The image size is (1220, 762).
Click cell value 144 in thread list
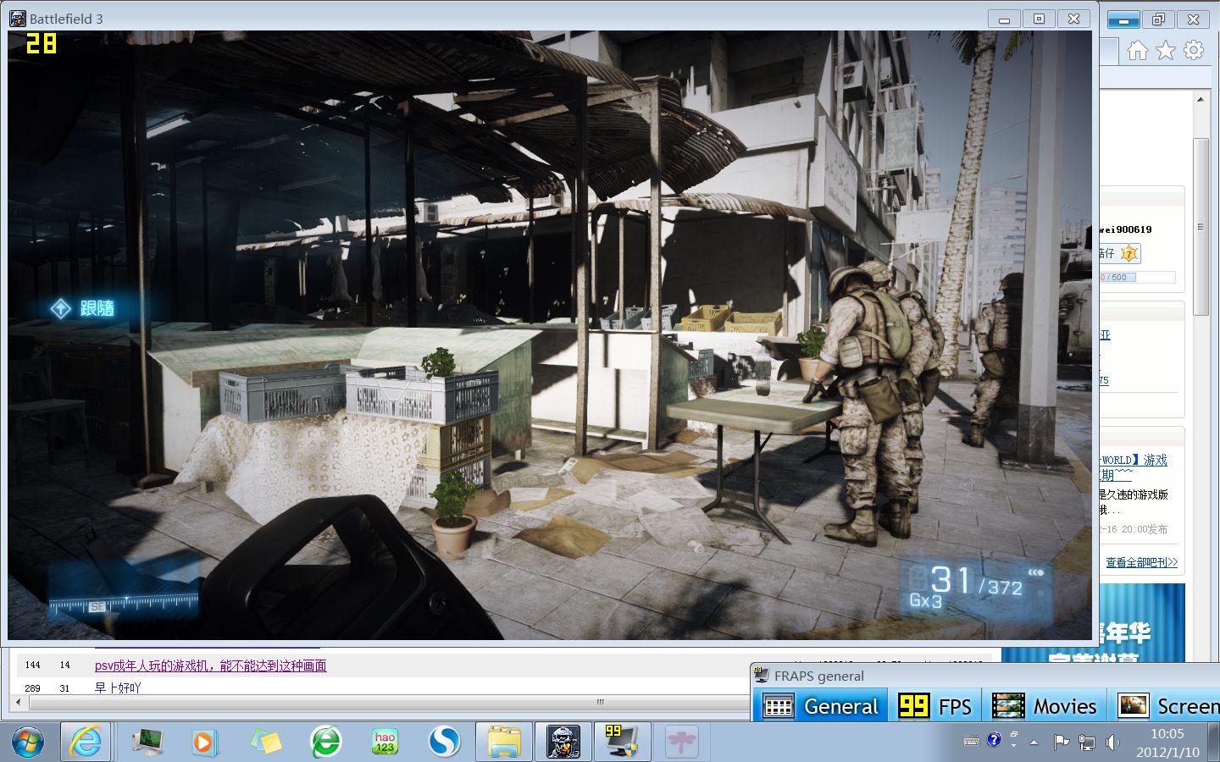(x=32, y=665)
